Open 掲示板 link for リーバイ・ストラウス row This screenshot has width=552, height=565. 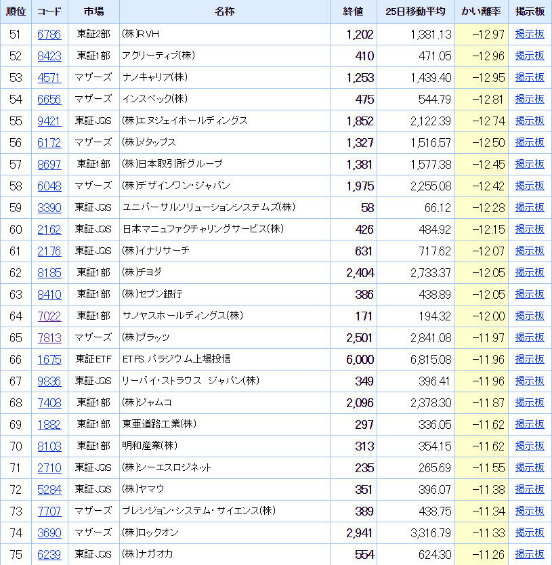click(x=530, y=381)
